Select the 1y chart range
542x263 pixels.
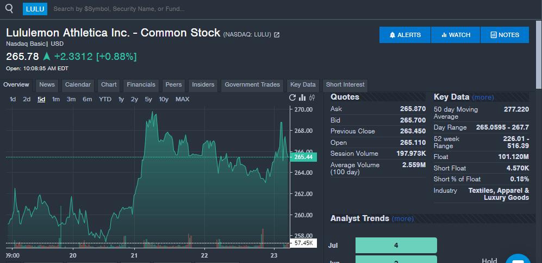[121, 99]
